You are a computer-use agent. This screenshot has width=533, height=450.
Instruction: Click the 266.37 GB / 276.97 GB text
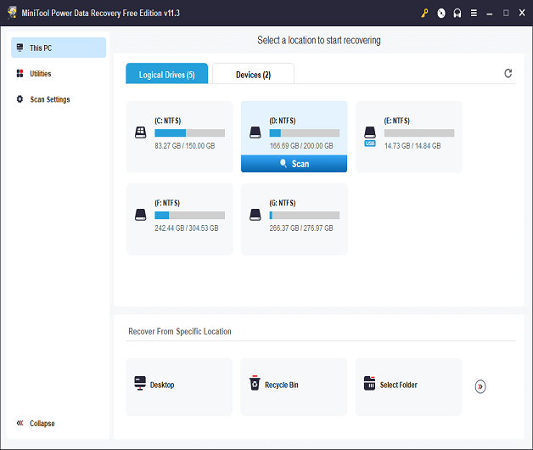pyautogui.click(x=301, y=228)
